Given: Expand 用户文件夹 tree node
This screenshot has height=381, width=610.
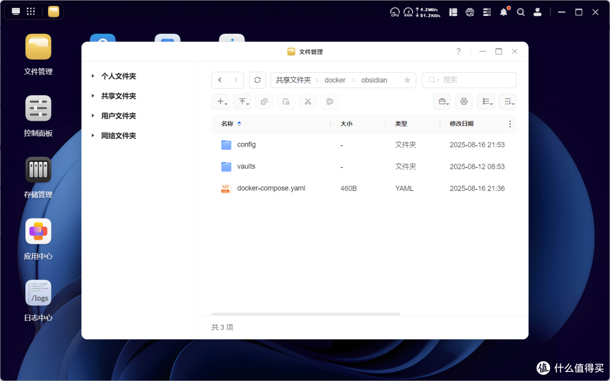Looking at the screenshot, I should [93, 116].
